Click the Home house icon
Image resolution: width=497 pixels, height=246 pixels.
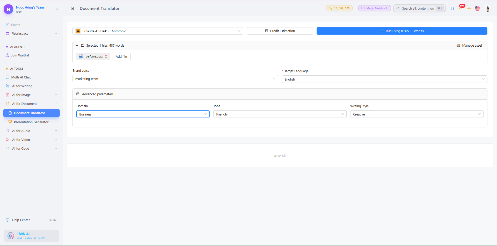click(8, 25)
